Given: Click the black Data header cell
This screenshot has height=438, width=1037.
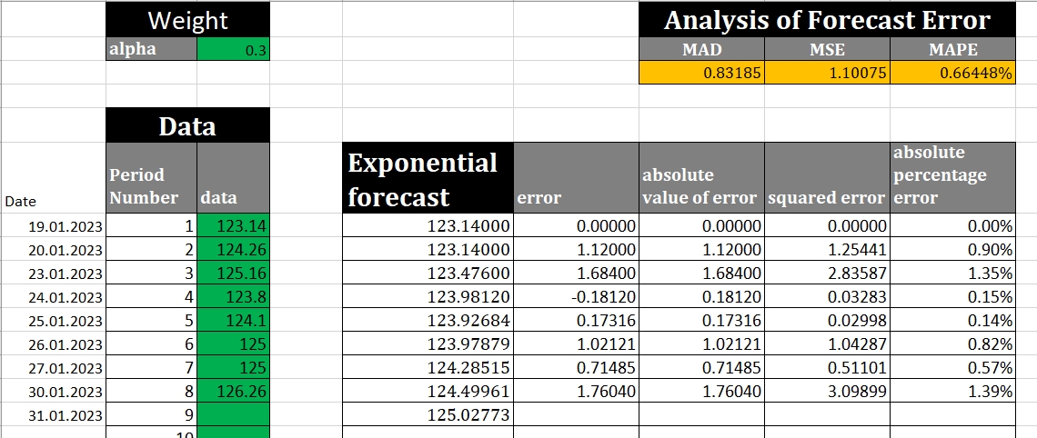Looking at the screenshot, I should (187, 125).
